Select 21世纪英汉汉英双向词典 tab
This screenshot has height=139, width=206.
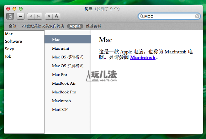tap(43, 26)
